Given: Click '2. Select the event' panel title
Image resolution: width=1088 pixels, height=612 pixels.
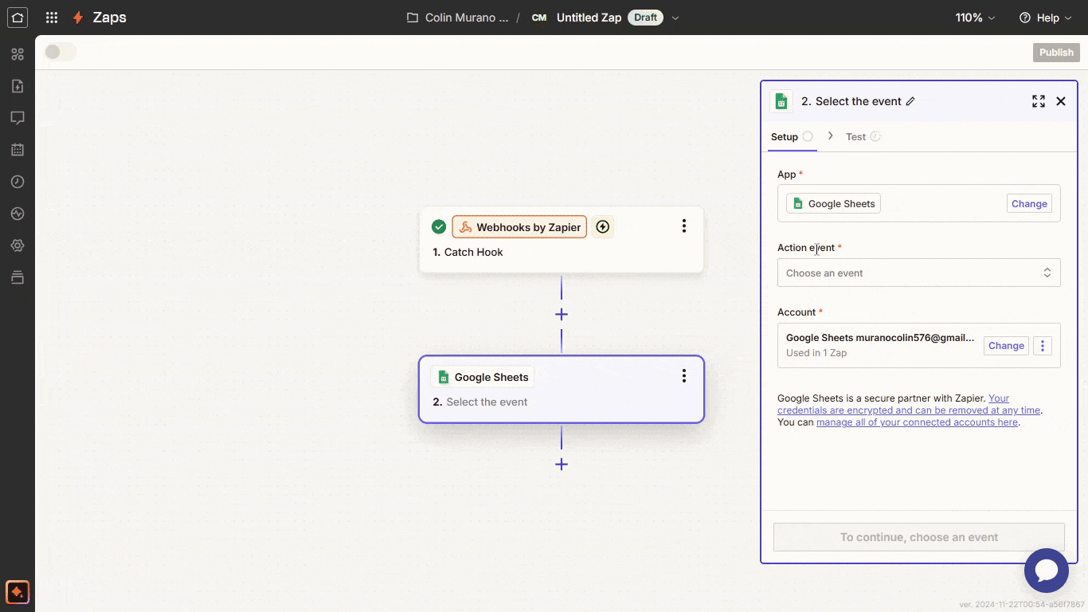Looking at the screenshot, I should pyautogui.click(x=851, y=101).
